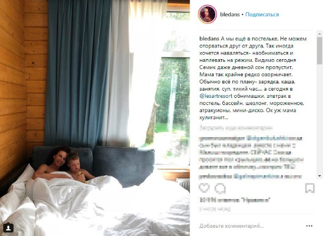Save the post with the bookmark icon

(x=310, y=188)
